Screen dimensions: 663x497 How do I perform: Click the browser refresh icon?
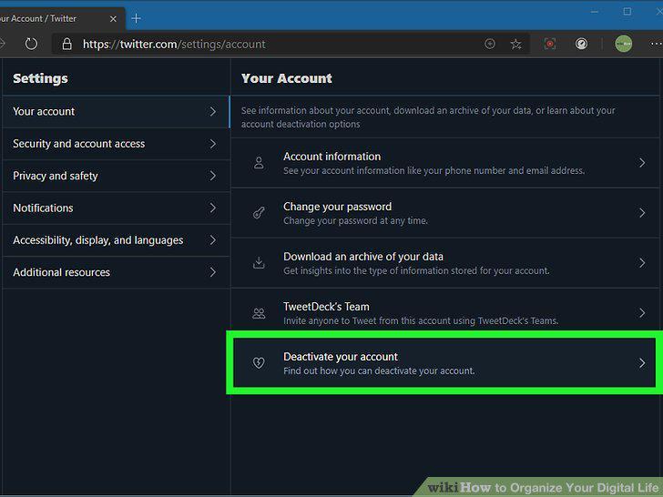click(31, 44)
